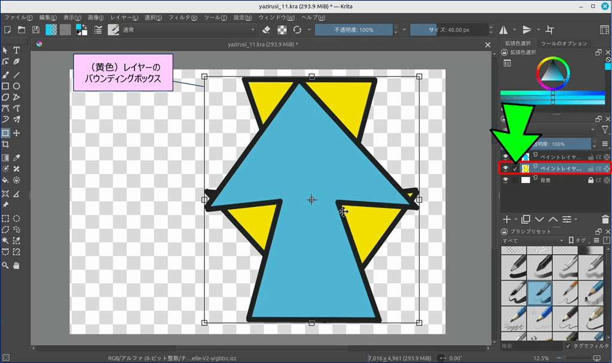Choose the Text tool in the toolbox
The height and width of the screenshot is (363, 612).
(17, 50)
